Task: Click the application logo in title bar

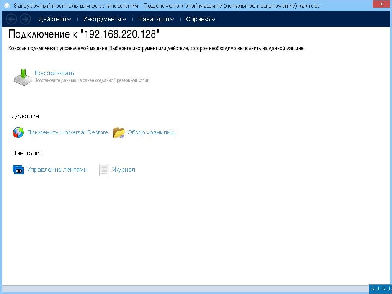Action: pos(7,6)
